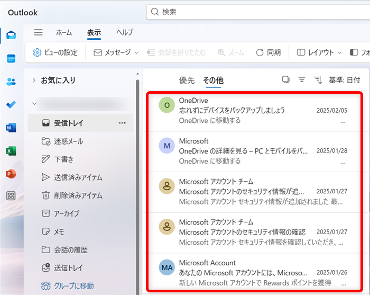This screenshot has height=295, width=370.
Task: Expand the お気に入り favorites section
Action: tap(34, 81)
